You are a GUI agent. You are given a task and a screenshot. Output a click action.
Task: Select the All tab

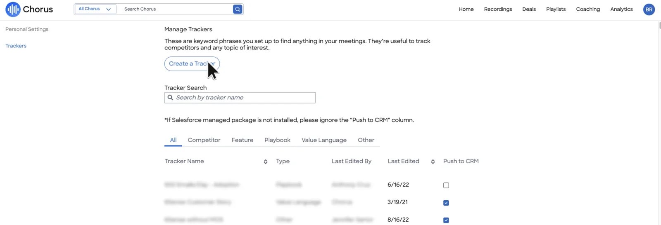(x=173, y=140)
